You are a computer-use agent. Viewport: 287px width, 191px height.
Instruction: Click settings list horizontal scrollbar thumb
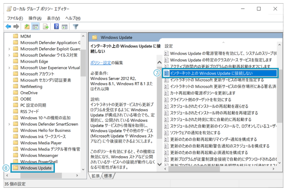coord(194,169)
